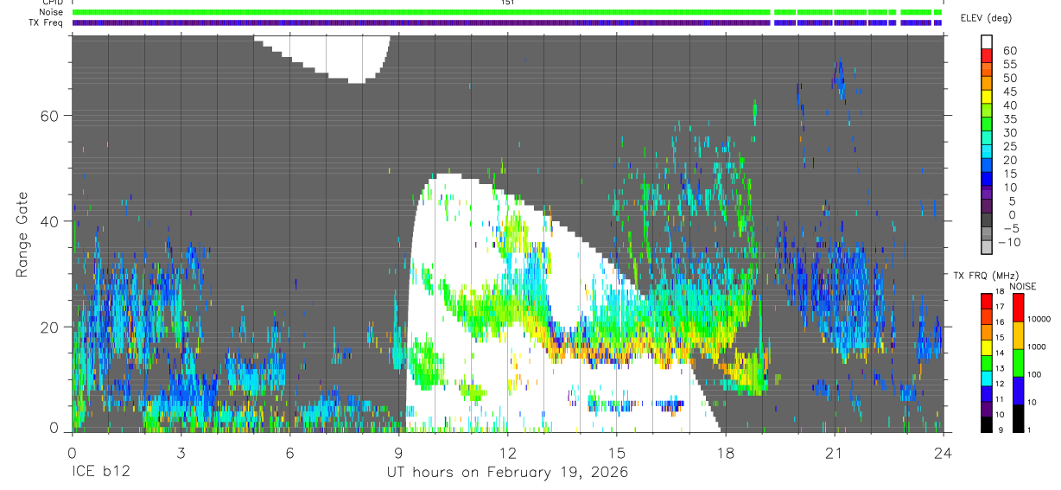Screen dimensions: 1061x490
Task: Click the CPID value '151'
Action: click(x=508, y=3)
